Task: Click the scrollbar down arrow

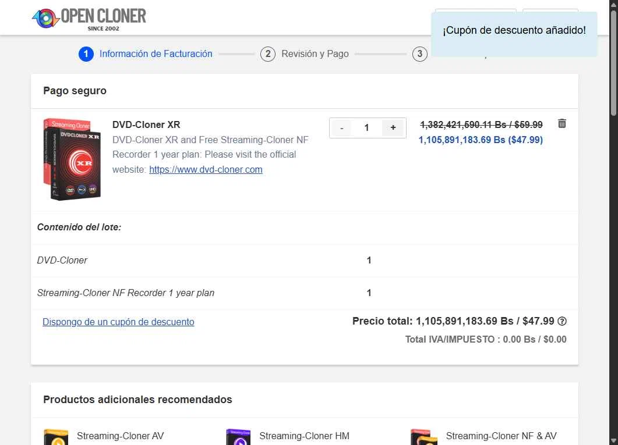Action: point(613,440)
